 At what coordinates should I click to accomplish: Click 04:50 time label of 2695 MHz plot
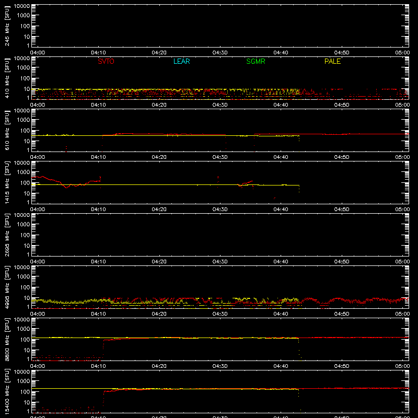(342, 262)
